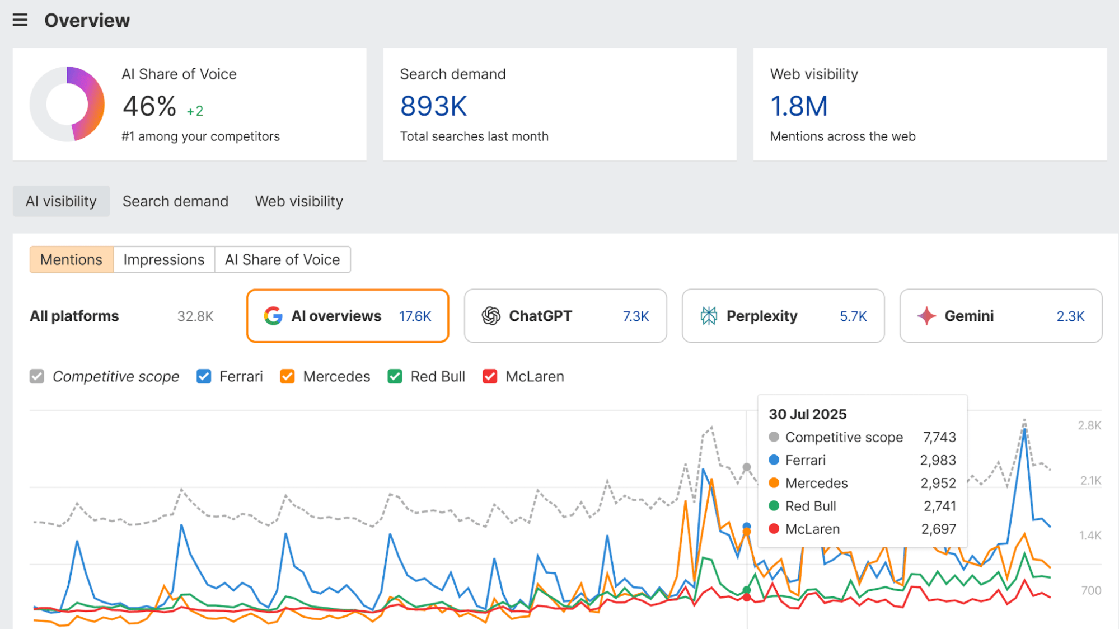The width and height of the screenshot is (1119, 630).
Task: Uncheck the Mercedes checkbox
Action: pos(287,376)
